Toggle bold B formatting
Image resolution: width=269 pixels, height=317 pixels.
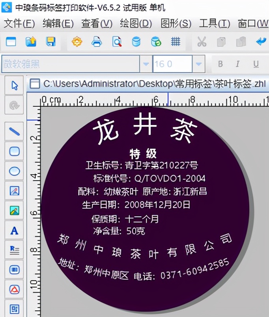point(220,64)
